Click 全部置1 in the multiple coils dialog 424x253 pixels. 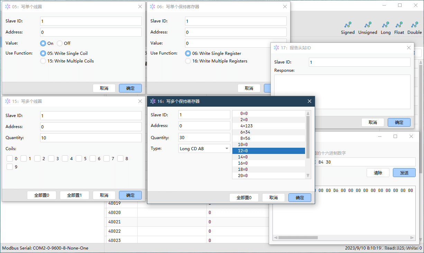coord(74,195)
